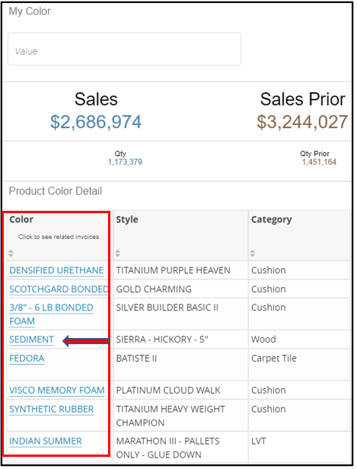Click the Product Color Detail title

pyautogui.click(x=56, y=191)
